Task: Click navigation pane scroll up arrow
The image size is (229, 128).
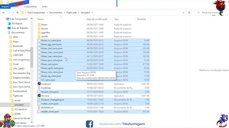Action: 32,19
